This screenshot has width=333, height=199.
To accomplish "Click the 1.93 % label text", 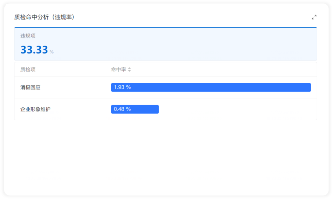I will [x=122, y=87].
